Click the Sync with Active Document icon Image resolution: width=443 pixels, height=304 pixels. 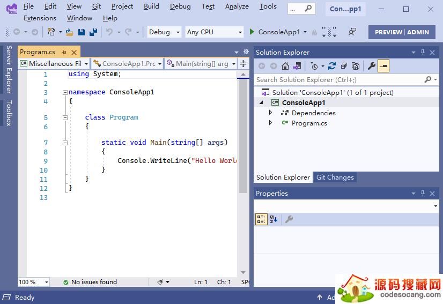331,66
